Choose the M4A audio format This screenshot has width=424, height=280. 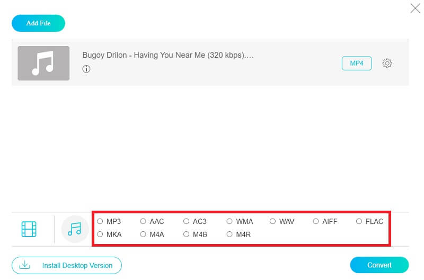(x=143, y=234)
